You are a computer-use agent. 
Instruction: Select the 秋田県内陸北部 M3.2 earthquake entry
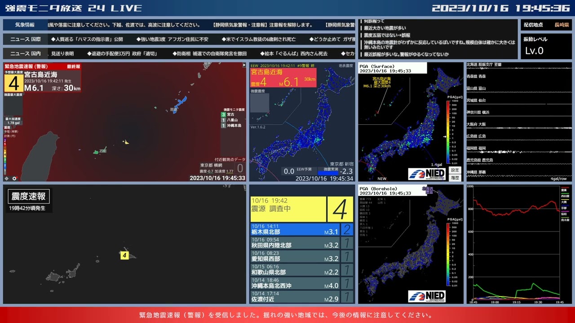[x=302, y=243]
